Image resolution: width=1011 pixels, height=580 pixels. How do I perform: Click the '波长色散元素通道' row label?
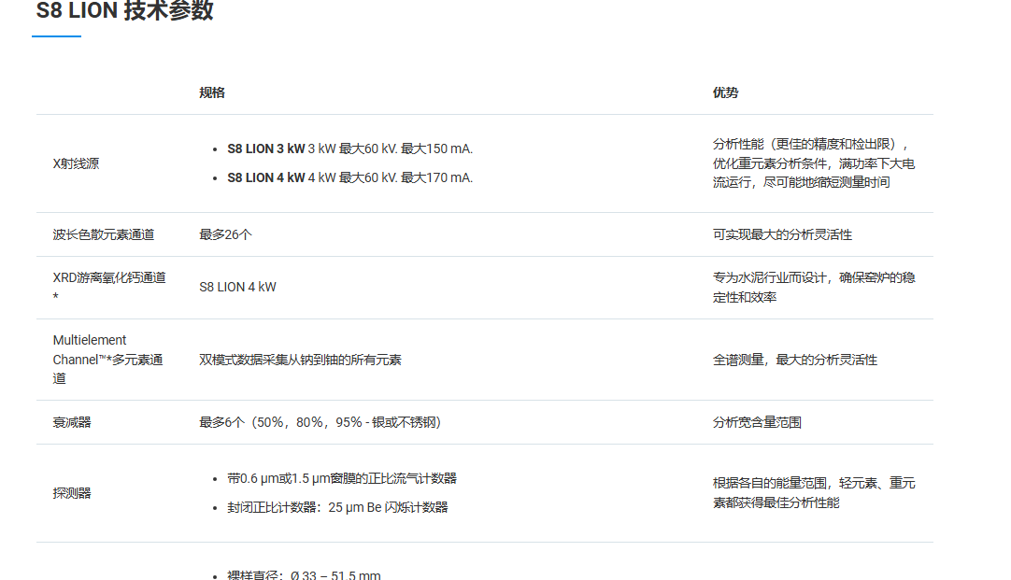[104, 234]
